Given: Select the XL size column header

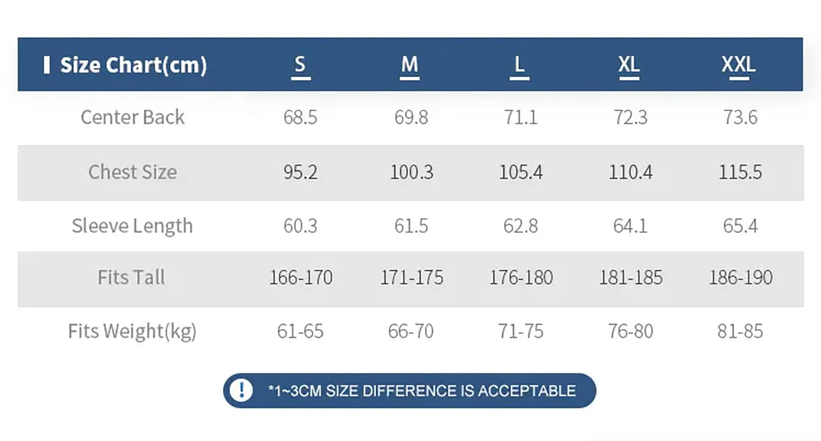Looking at the screenshot, I should pos(629,65).
